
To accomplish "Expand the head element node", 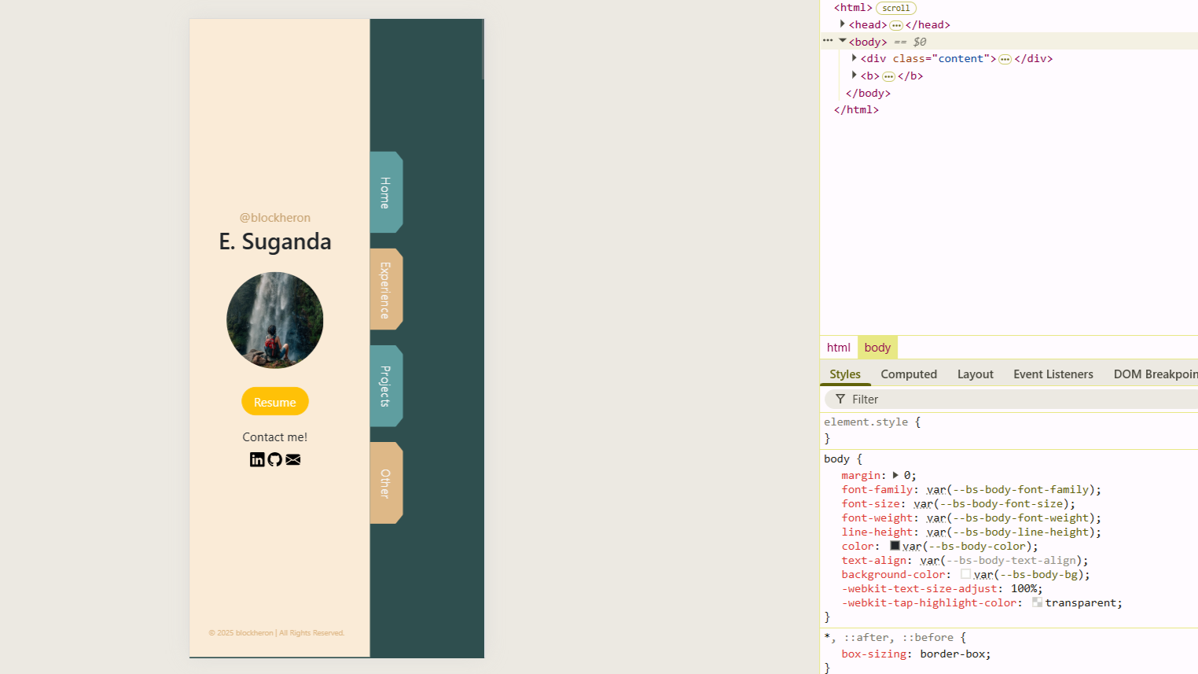I will tap(843, 24).
